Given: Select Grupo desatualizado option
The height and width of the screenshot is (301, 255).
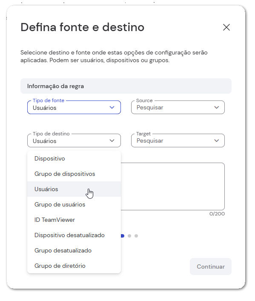Looking at the screenshot, I should [x=74, y=250].
